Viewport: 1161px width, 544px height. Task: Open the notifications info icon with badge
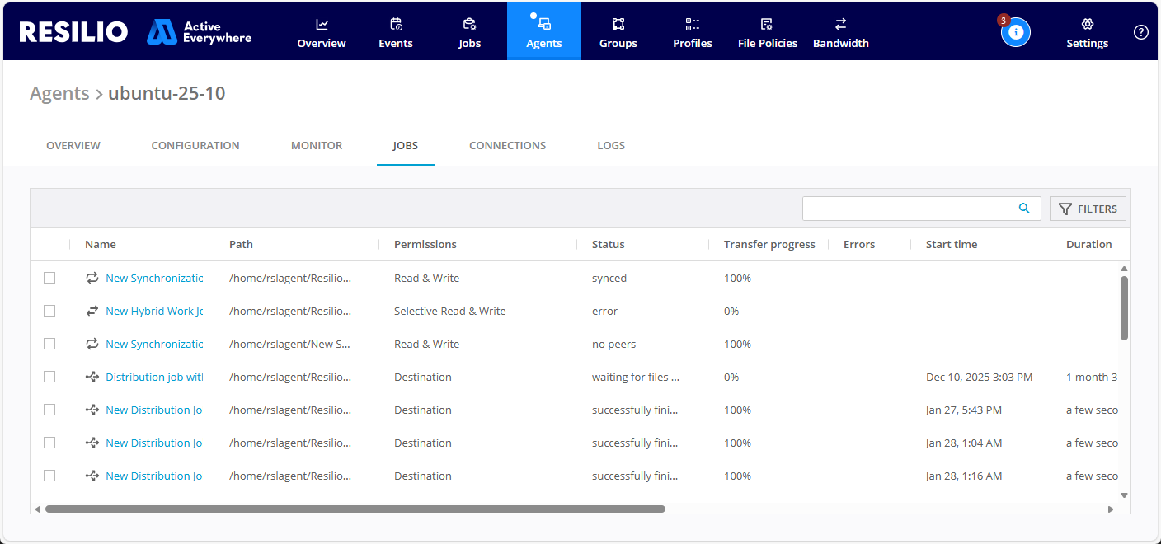[1015, 32]
